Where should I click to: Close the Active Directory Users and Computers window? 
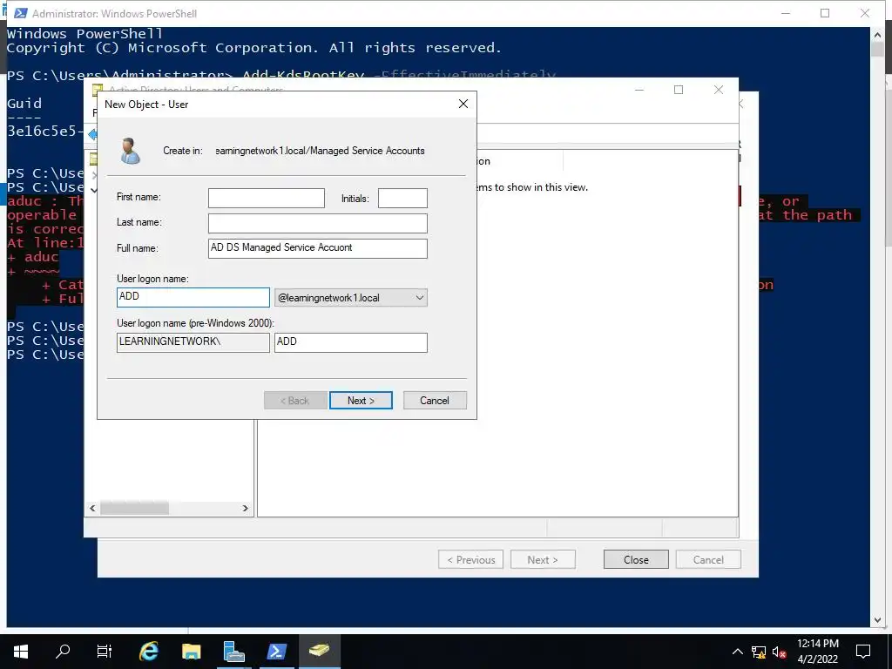[x=718, y=90]
